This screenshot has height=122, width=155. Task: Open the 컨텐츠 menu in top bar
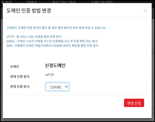32,2
